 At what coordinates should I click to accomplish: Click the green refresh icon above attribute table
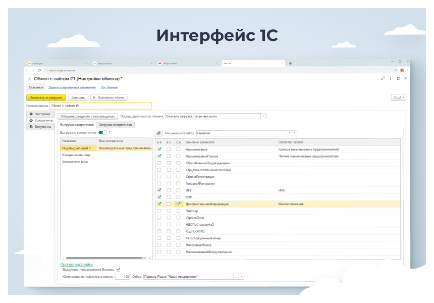(159, 133)
